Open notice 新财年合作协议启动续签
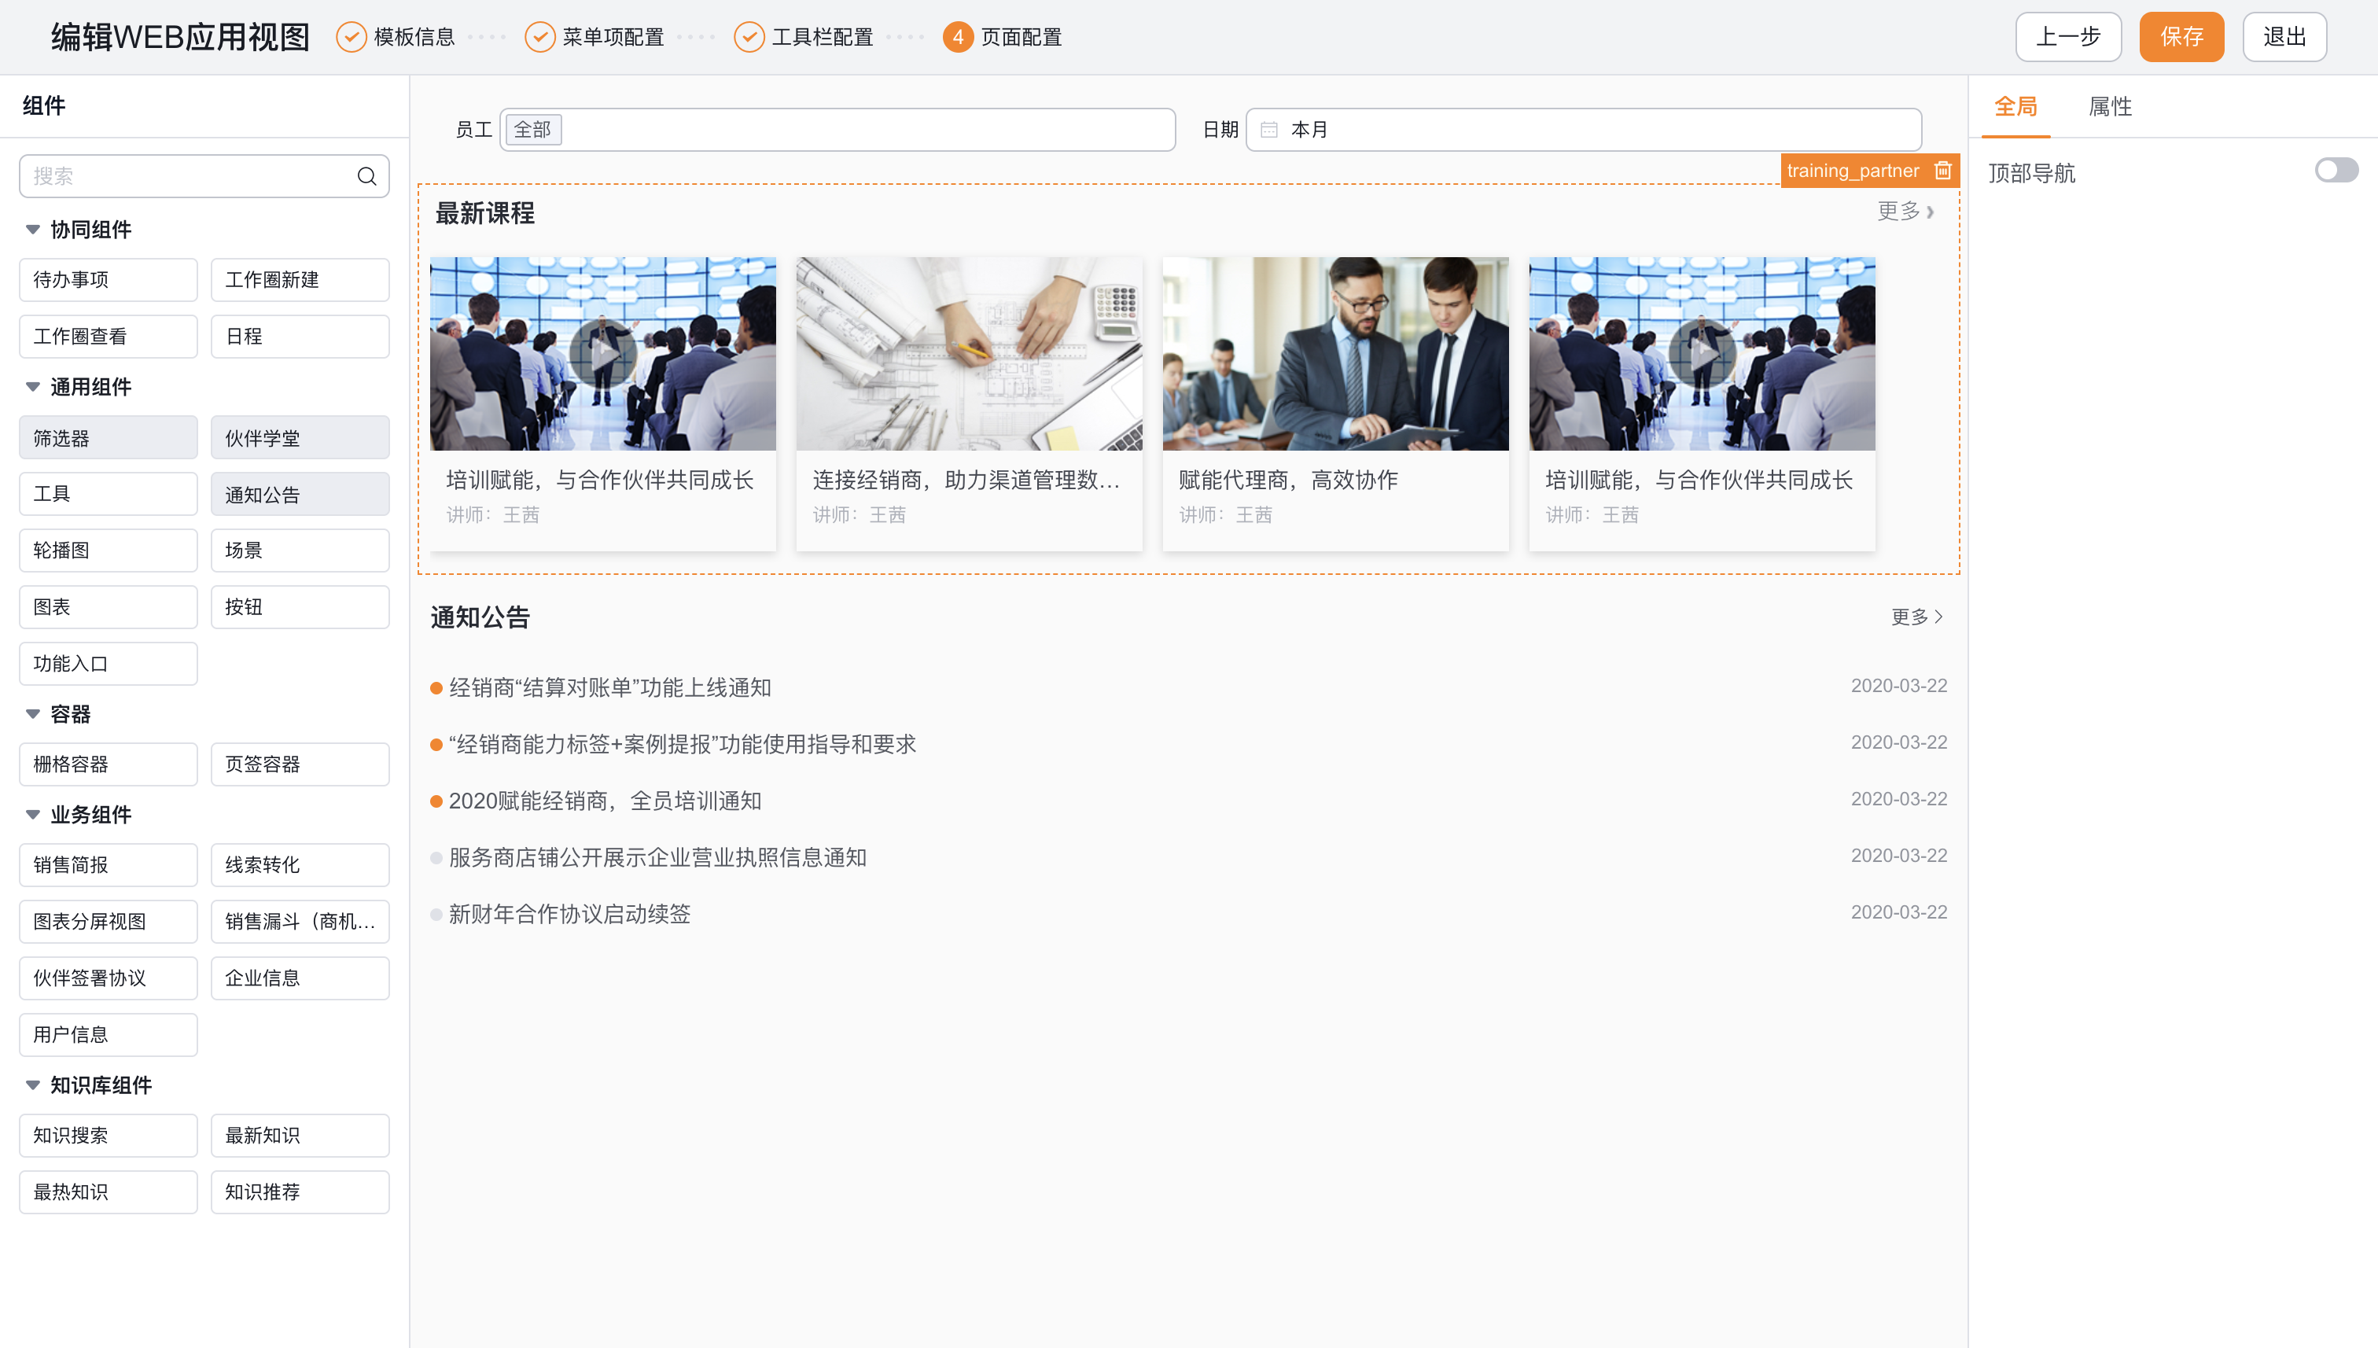 point(570,915)
